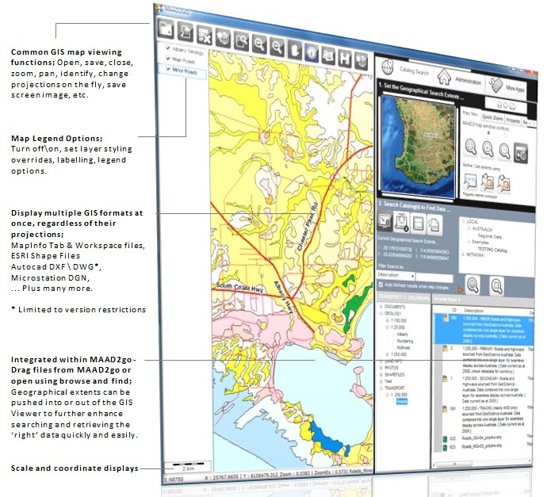The height and width of the screenshot is (497, 547).
Task: Collapse the GEOLOGY tree node
Action: [x=381, y=314]
